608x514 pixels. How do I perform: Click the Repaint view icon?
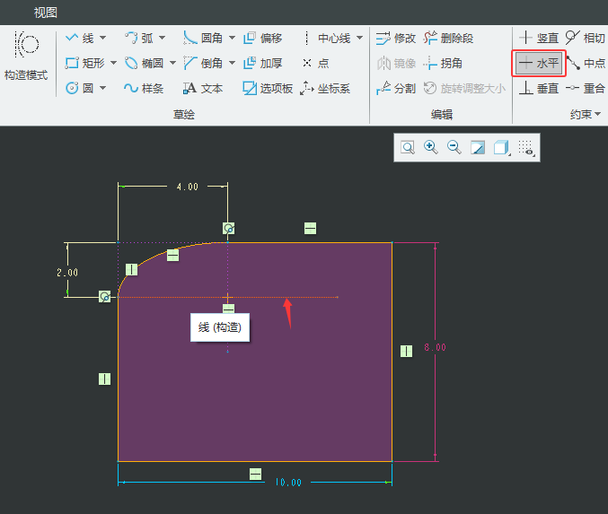pyautogui.click(x=477, y=147)
